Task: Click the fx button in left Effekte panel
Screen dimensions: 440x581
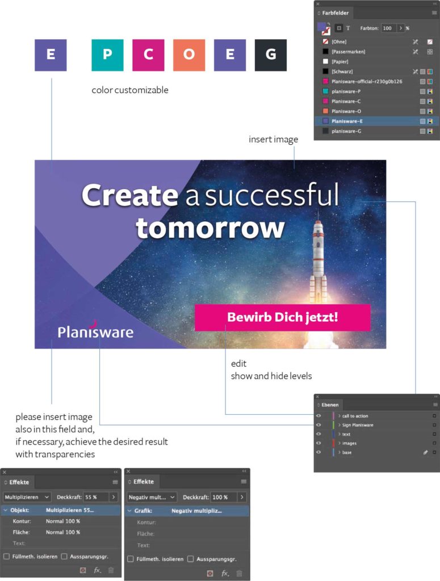Action: 97,570
